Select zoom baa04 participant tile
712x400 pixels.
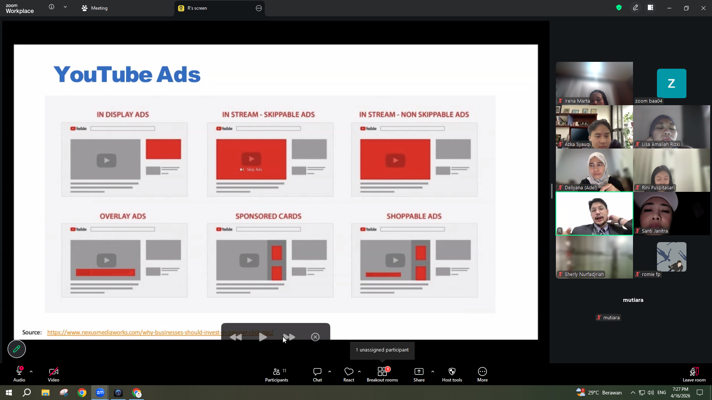click(672, 83)
